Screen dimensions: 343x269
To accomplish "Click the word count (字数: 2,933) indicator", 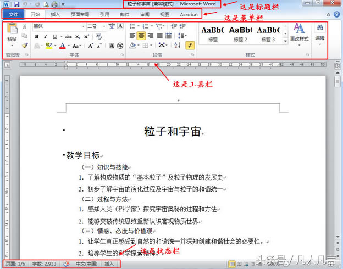I will click(x=42, y=264).
